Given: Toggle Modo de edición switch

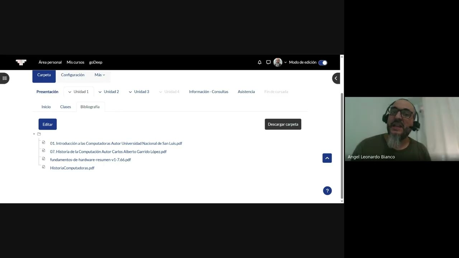Looking at the screenshot, I should click(x=323, y=62).
